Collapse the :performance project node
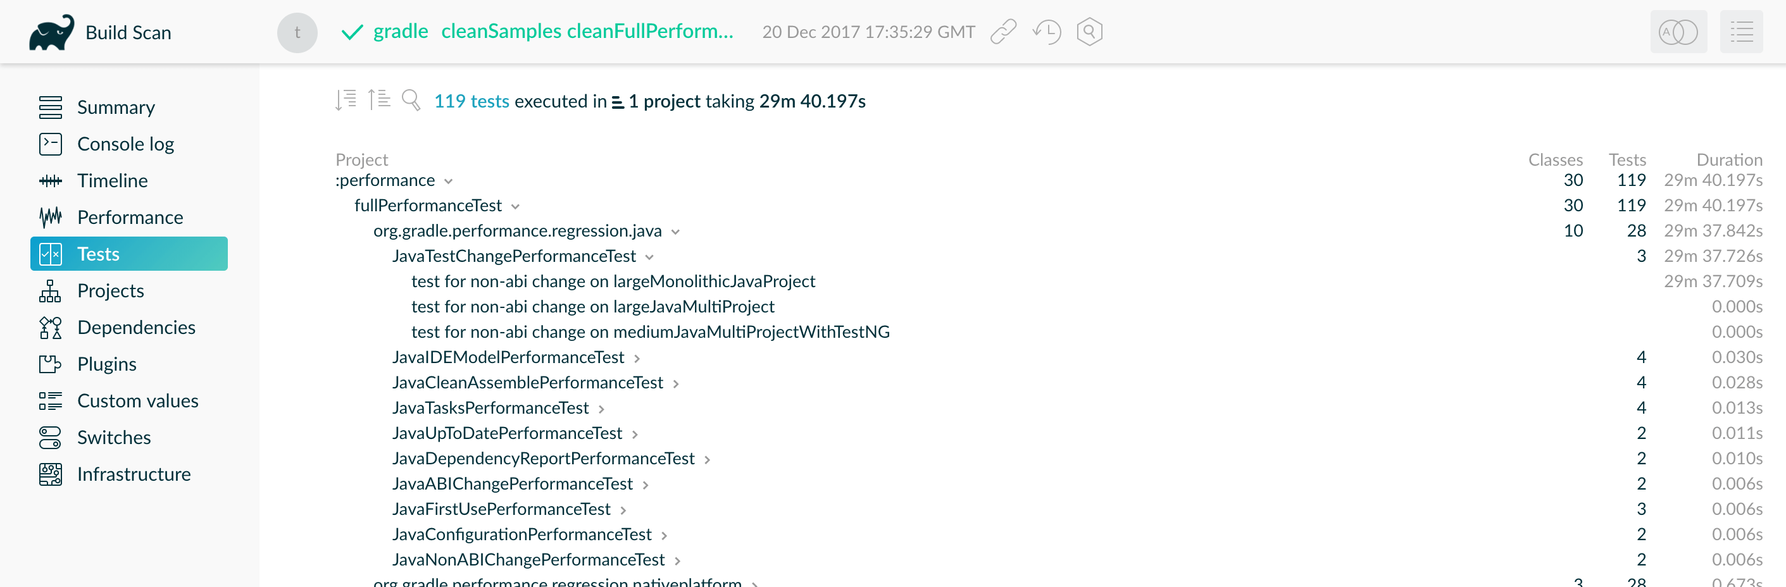The width and height of the screenshot is (1786, 587). pos(449,182)
